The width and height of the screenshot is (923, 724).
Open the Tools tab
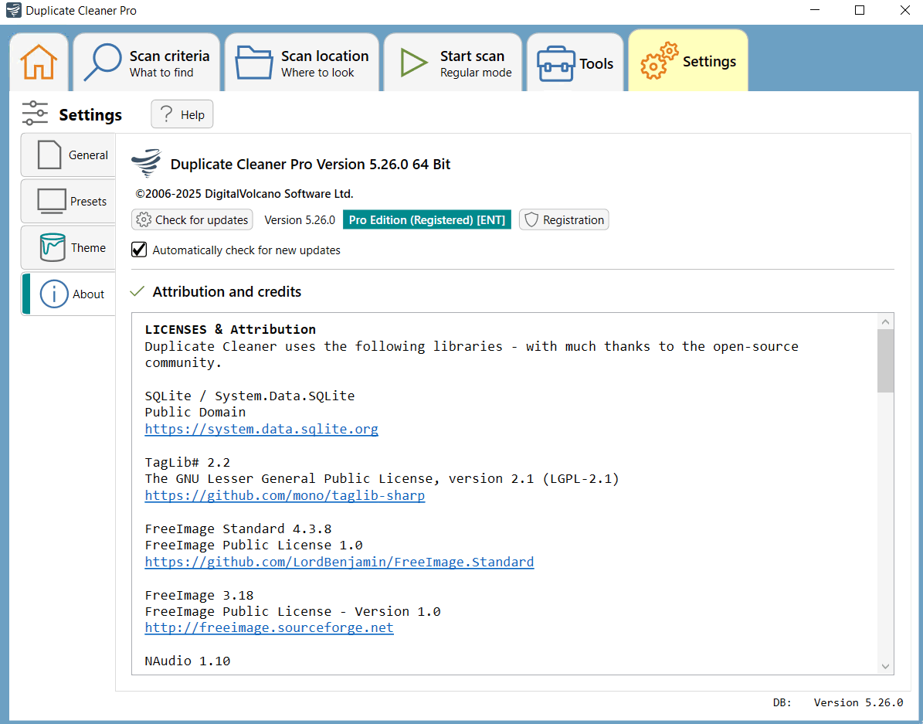(575, 62)
